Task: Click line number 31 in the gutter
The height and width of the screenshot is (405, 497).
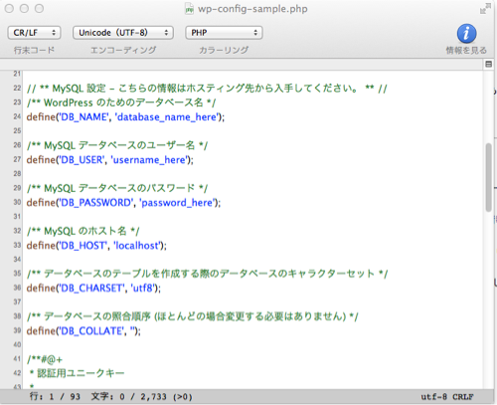Action: 17,216
